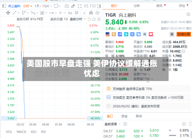This screenshot has height=138, width=192.
Task: Toggle the left sidebar panel icon
Action: tap(4, 6)
